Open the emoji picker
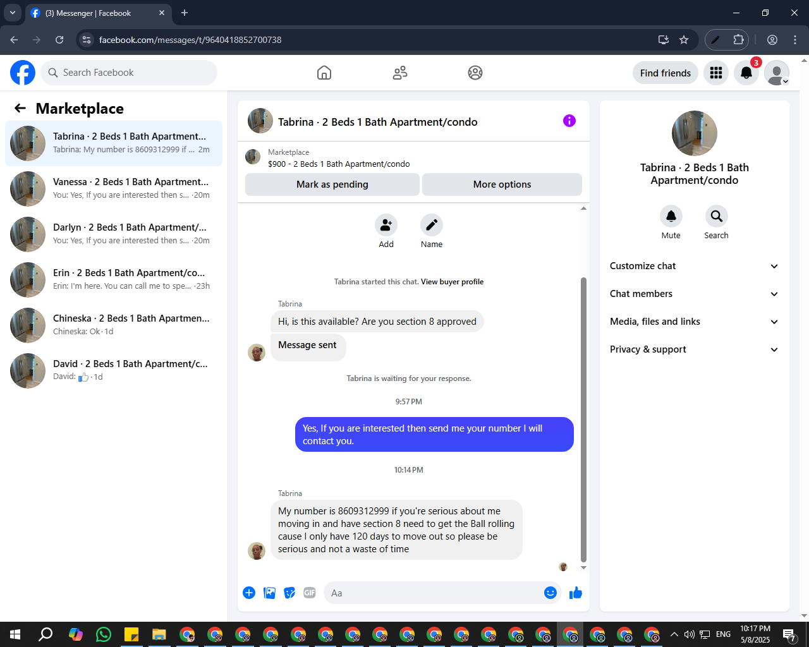This screenshot has width=809, height=647. [x=550, y=593]
